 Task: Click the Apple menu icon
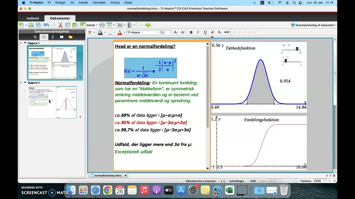(23, 2)
